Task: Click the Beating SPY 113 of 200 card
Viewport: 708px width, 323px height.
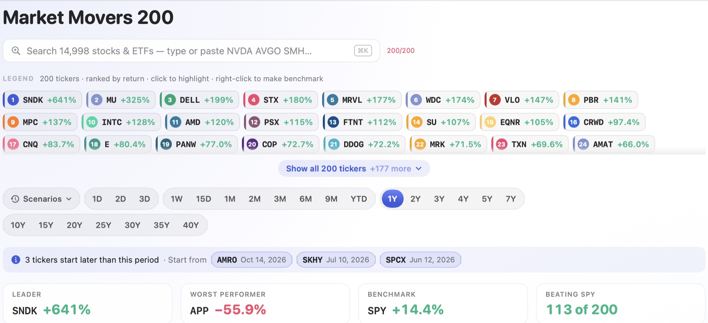Action: point(621,303)
